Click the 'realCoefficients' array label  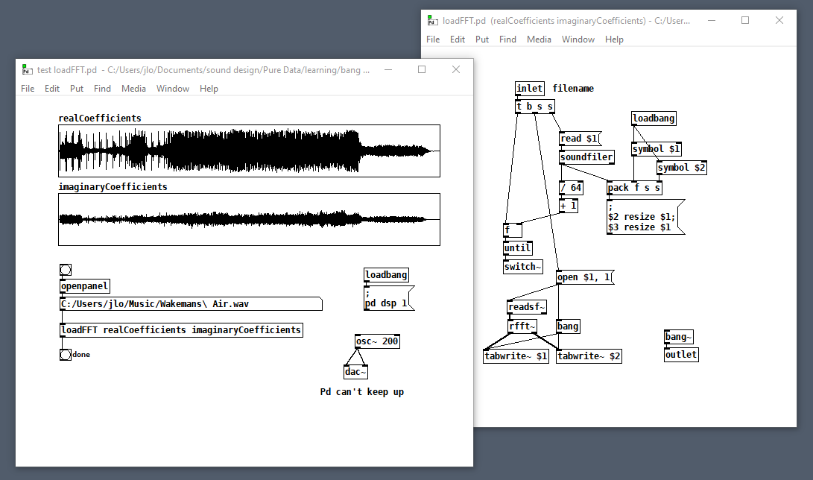[x=100, y=119]
